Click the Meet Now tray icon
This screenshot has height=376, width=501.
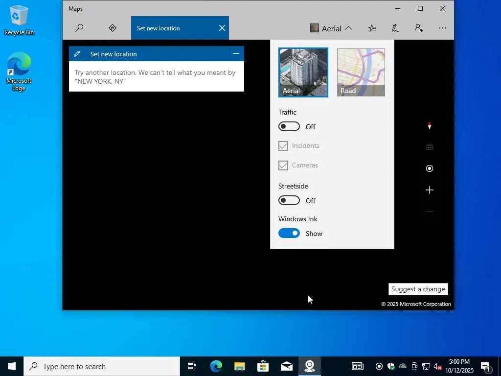414,366
